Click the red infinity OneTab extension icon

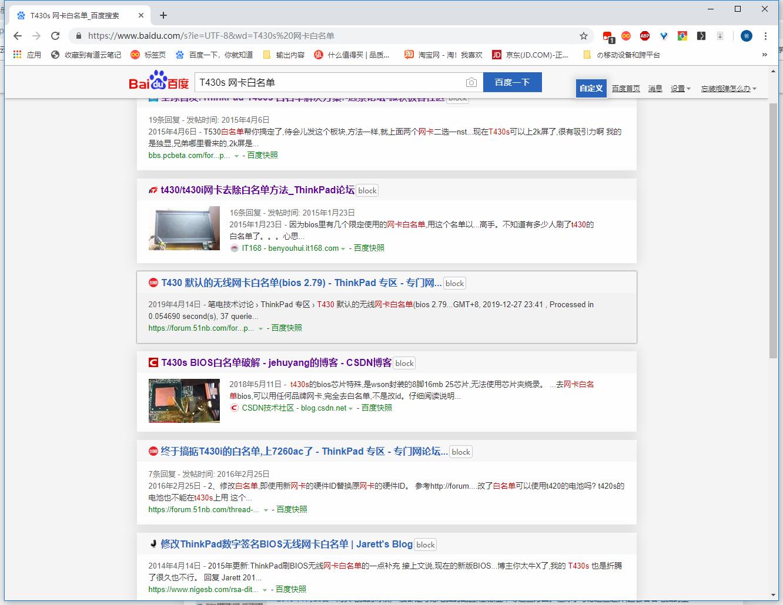(626, 36)
